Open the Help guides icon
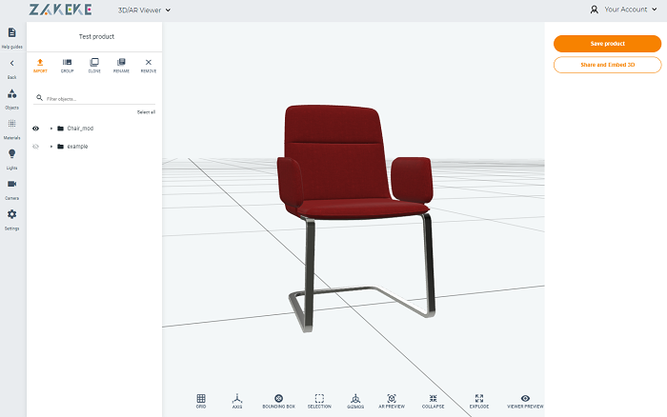 [11, 32]
